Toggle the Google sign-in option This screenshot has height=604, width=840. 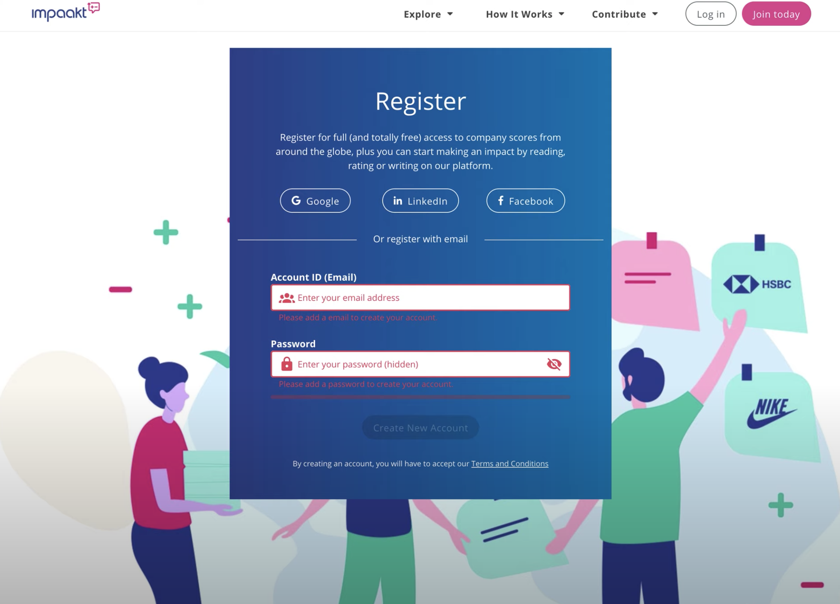coord(316,200)
